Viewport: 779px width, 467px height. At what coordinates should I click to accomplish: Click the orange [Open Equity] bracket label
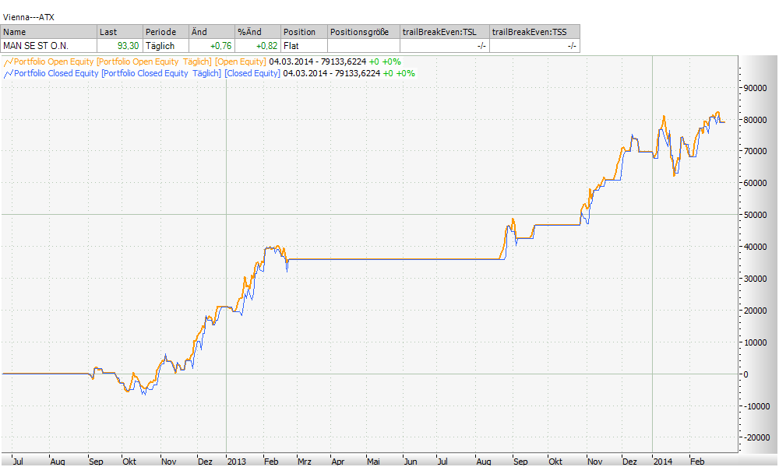240,61
